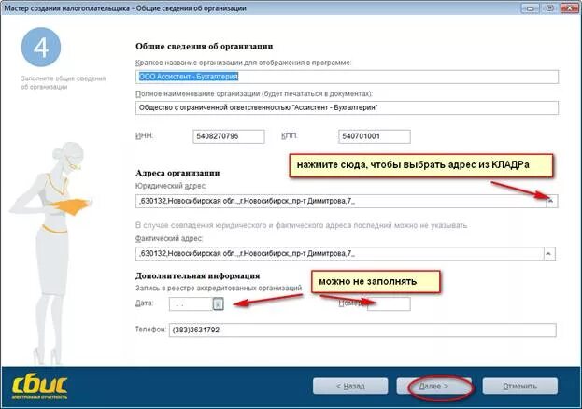Viewport: 582px width, 409px height.
Task: Click the 'Запись в реестре аккредитованных организаций' label
Action: (219, 288)
